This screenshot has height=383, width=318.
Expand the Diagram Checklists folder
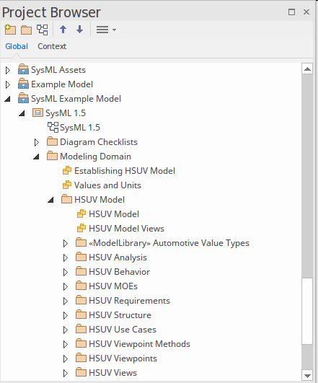[x=37, y=142]
